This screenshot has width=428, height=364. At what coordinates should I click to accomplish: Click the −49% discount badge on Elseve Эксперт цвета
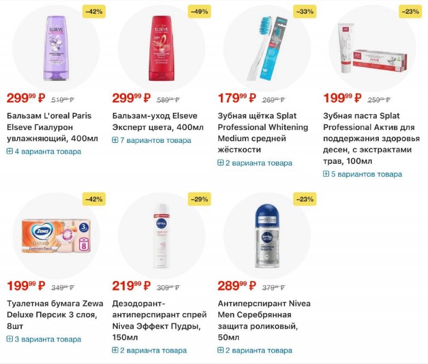[200, 11]
